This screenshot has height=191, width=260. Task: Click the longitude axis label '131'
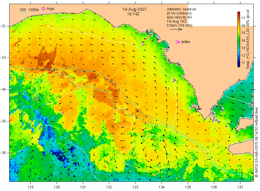tap(83, 187)
